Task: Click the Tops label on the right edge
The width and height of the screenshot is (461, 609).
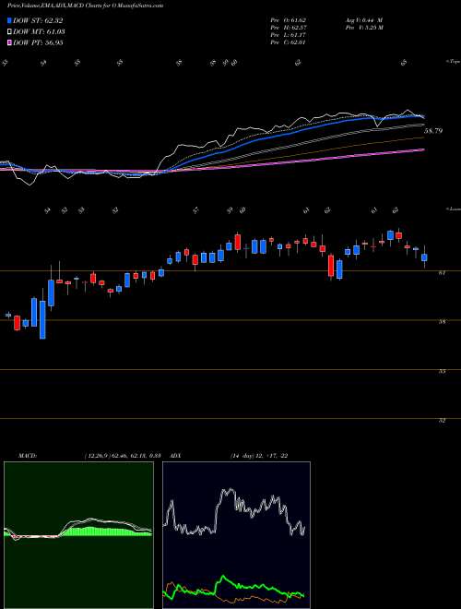Action: (x=453, y=62)
